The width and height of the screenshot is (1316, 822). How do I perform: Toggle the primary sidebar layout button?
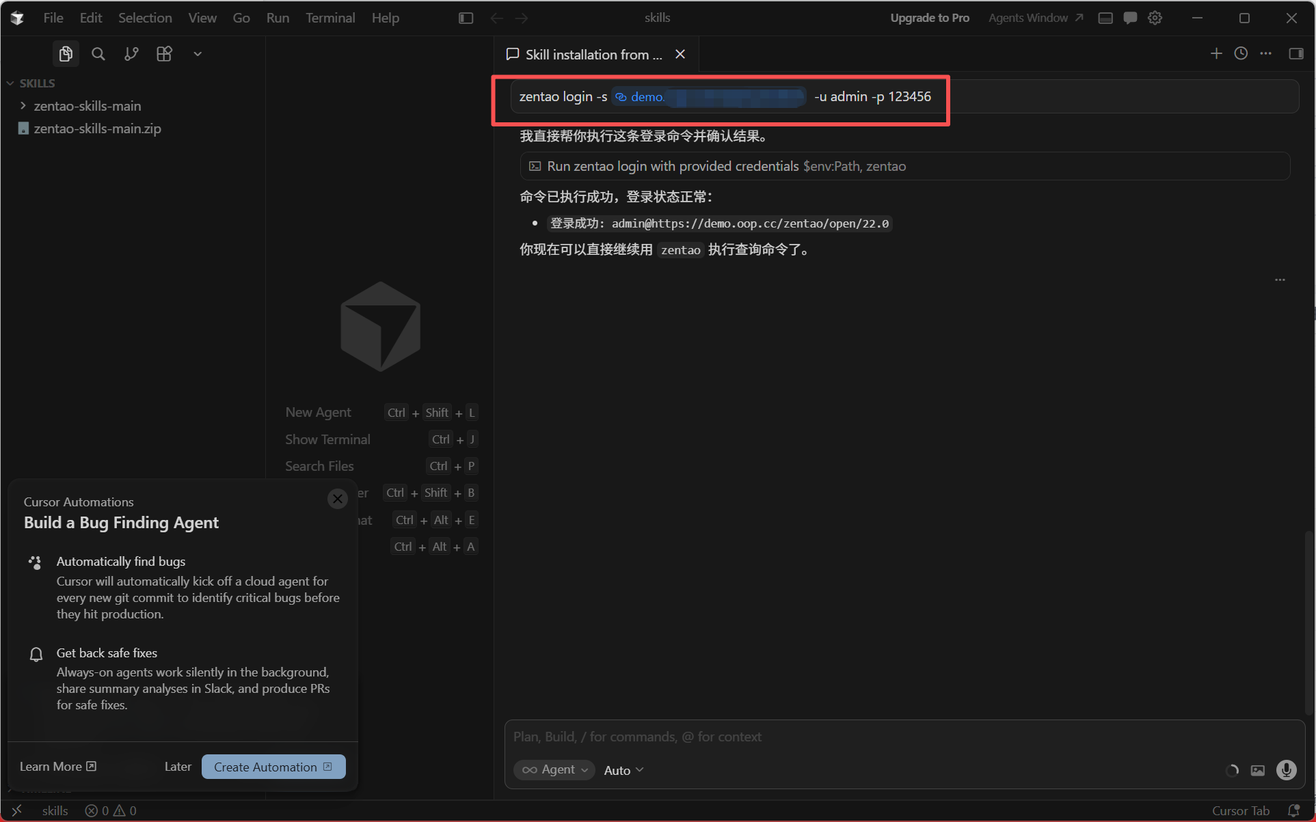click(x=466, y=18)
